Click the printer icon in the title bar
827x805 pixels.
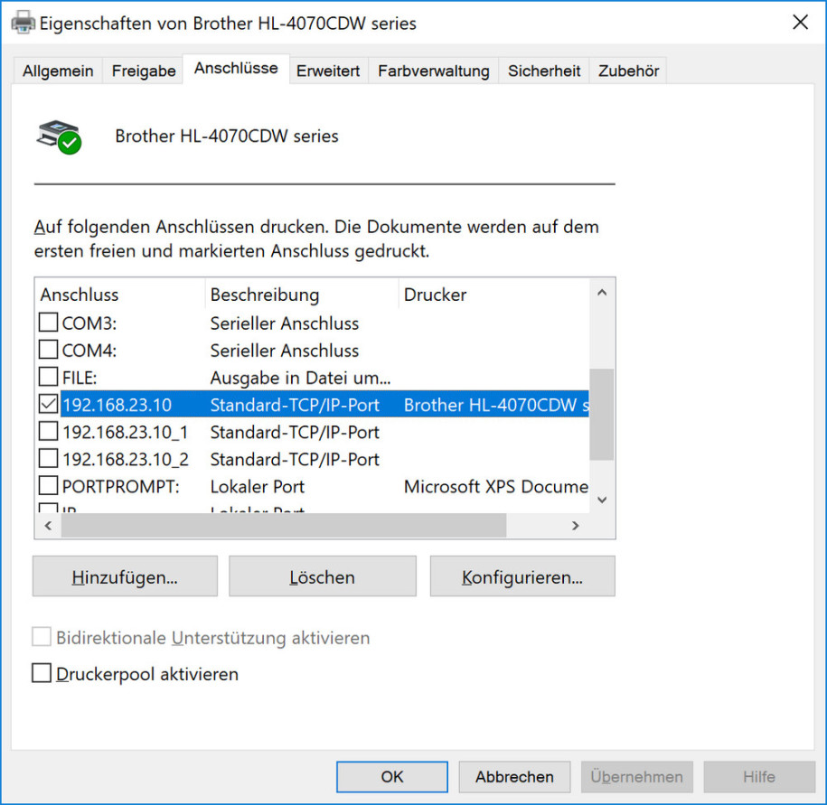point(23,23)
